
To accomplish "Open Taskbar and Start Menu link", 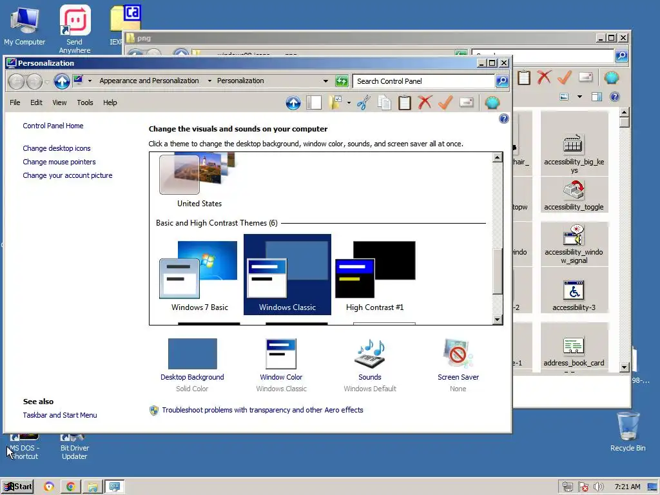I will (x=60, y=415).
